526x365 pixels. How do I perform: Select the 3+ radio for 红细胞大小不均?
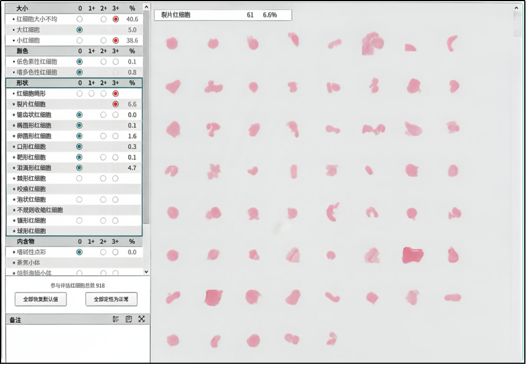click(116, 19)
